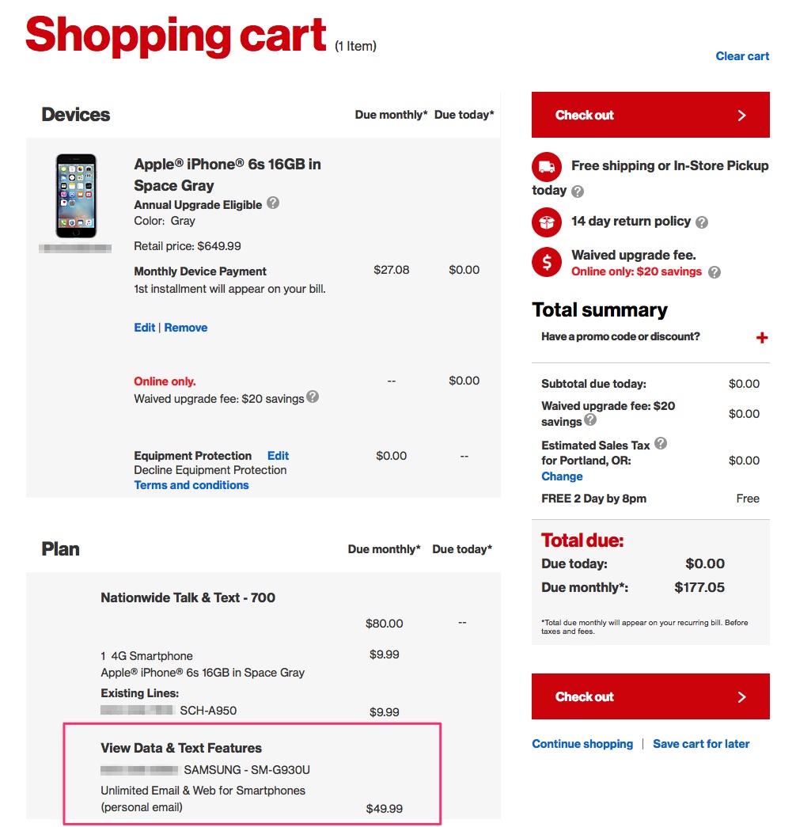Click the red 14 day return box icon

[x=547, y=222]
